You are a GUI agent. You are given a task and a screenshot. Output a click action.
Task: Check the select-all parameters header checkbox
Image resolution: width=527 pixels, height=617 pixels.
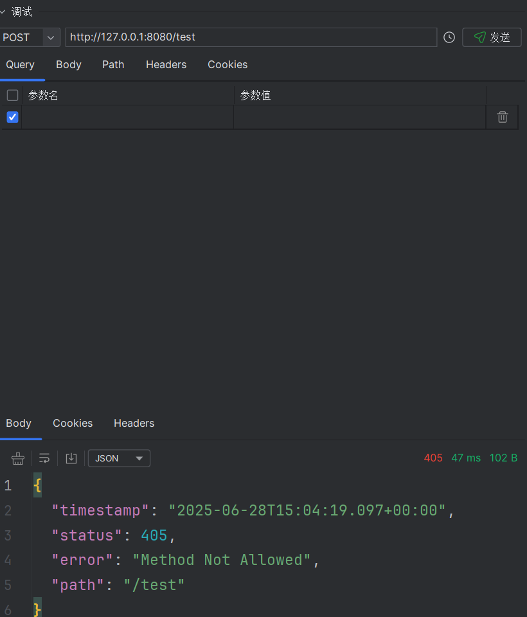[x=13, y=95]
